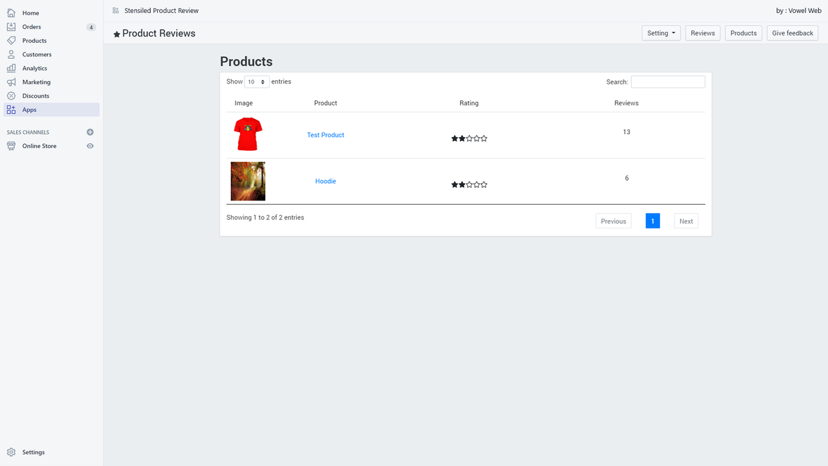Image resolution: width=828 pixels, height=466 pixels.
Task: Click the 'by : Vowel Web' text
Action: coord(799,11)
